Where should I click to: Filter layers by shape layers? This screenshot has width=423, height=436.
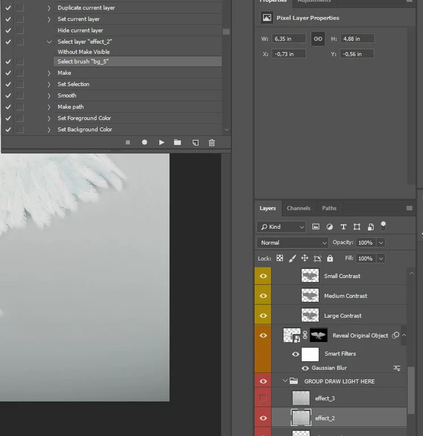[357, 227]
